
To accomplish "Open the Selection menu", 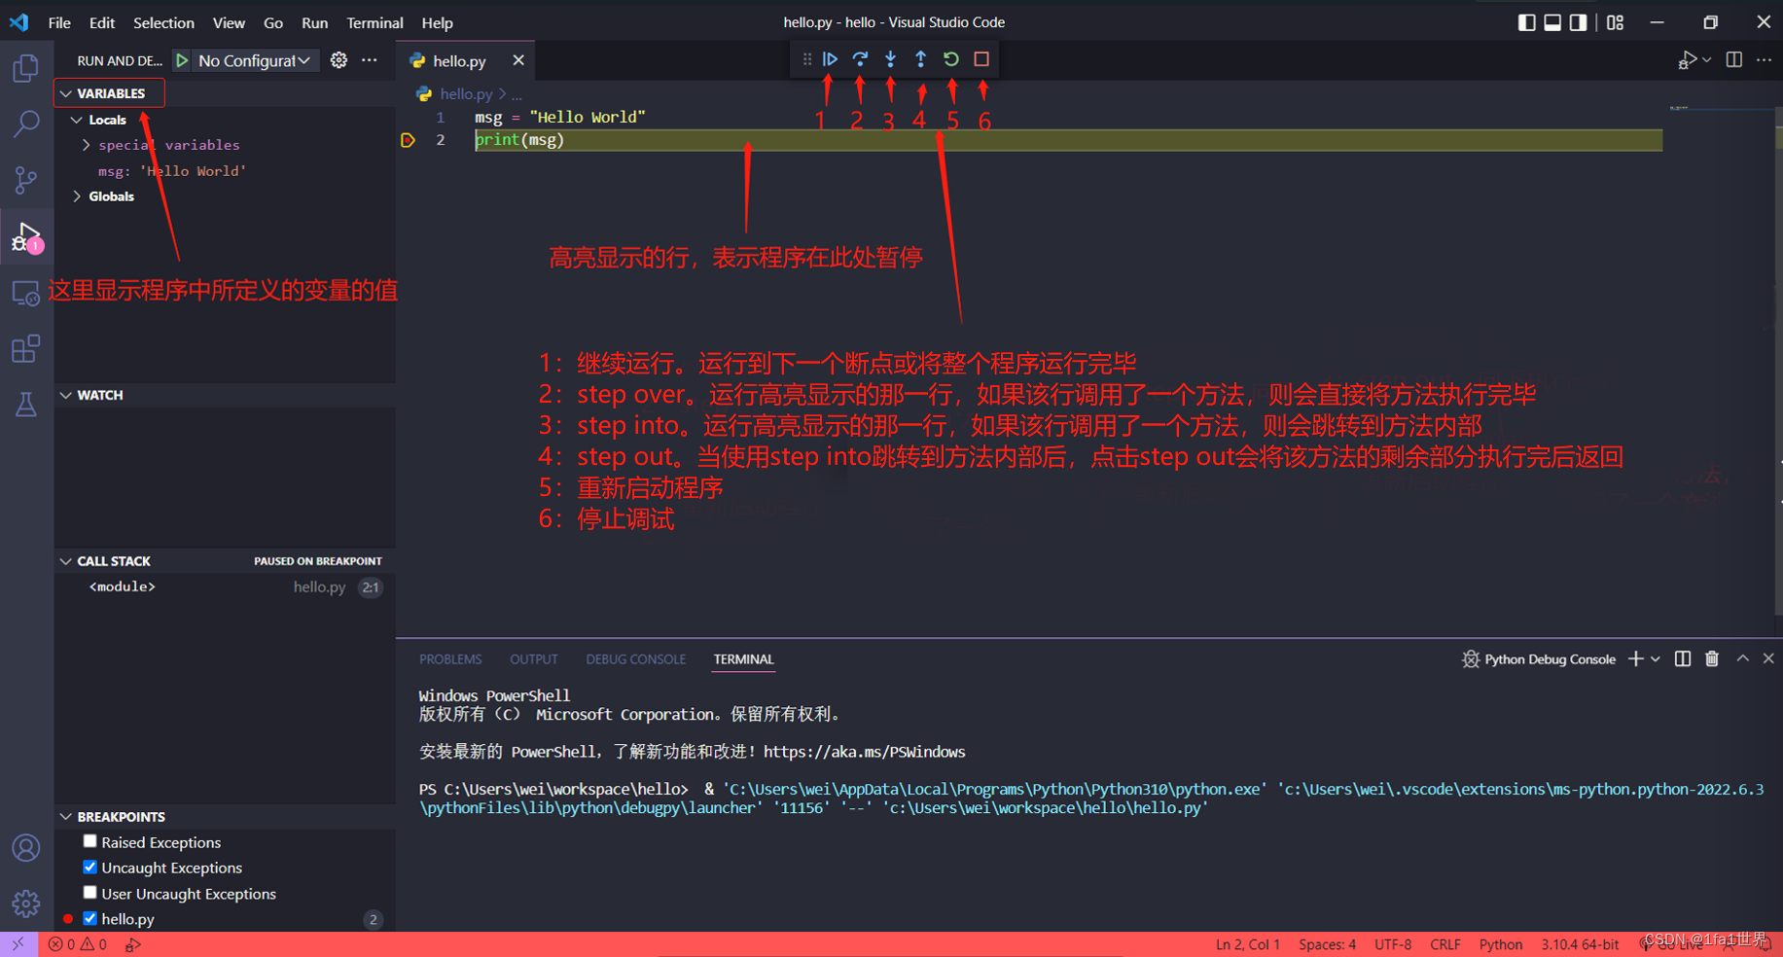I will [163, 22].
